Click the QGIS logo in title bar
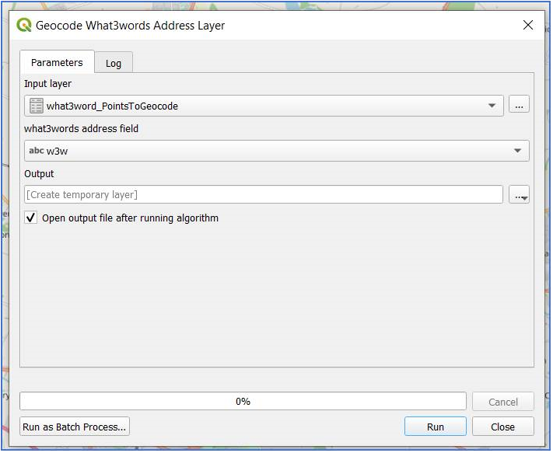Image resolution: width=553 pixels, height=453 pixels. 24,25
